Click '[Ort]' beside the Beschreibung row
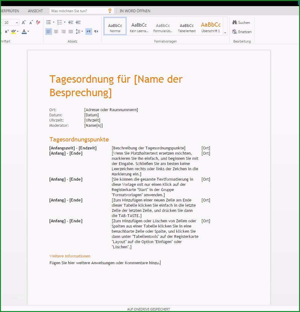 [x=206, y=148]
